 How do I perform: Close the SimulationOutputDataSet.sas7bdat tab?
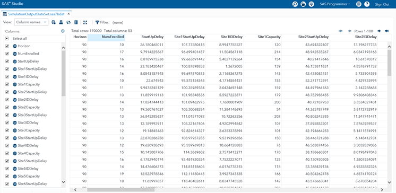[x=68, y=14]
